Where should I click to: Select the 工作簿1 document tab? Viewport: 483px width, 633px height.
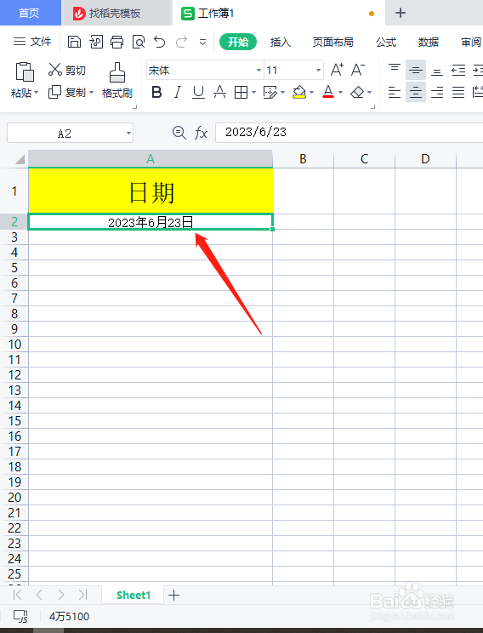tap(278, 14)
